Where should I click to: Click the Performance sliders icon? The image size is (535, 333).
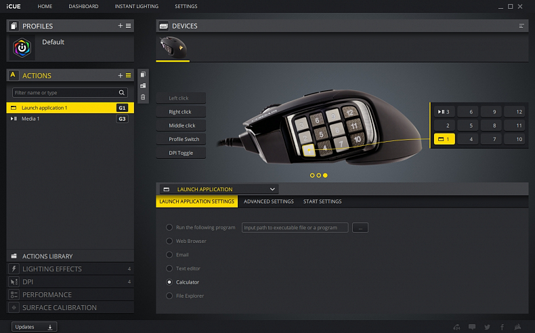point(14,294)
